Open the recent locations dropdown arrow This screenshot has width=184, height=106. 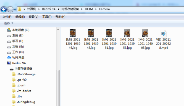[15, 9]
